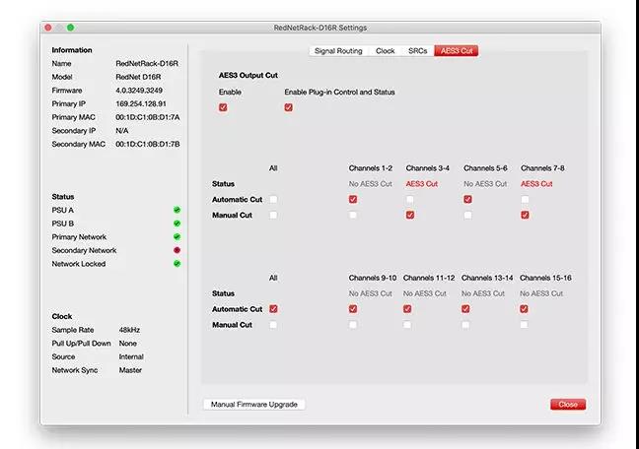This screenshot has width=639, height=449.
Task: Check Automatic Cut All for channels 1-8
Action: 273,200
